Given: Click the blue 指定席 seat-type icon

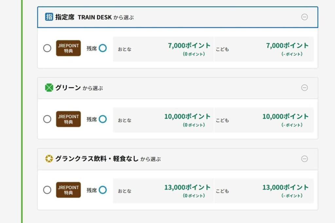Looking at the screenshot, I should tap(49, 17).
